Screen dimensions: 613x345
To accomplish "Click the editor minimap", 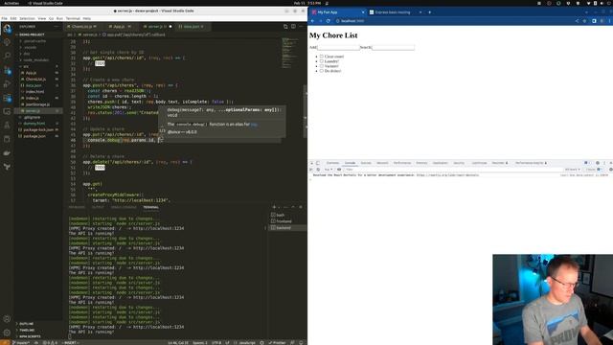I will [291, 53].
